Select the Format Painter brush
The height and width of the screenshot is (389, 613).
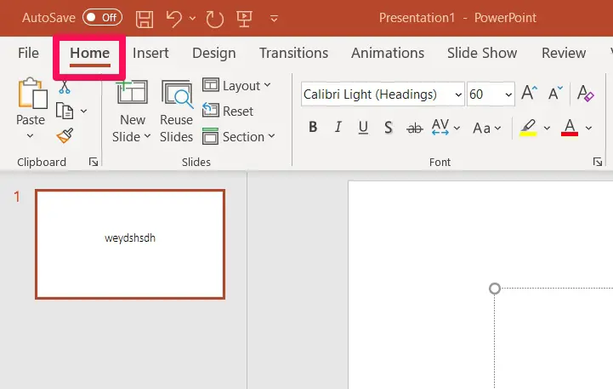click(x=65, y=135)
